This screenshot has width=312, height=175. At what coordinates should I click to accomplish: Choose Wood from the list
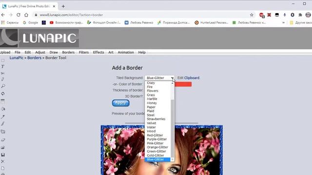[151, 131]
